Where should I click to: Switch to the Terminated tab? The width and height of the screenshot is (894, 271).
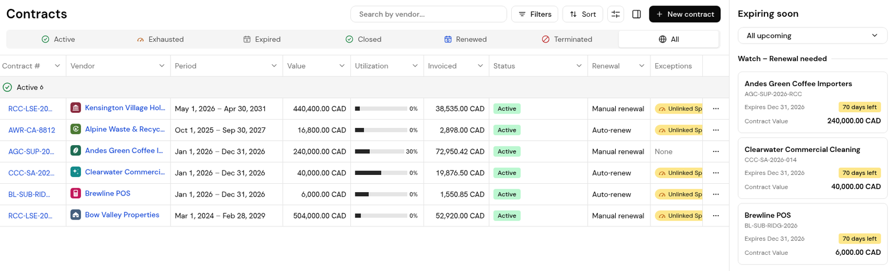567,39
